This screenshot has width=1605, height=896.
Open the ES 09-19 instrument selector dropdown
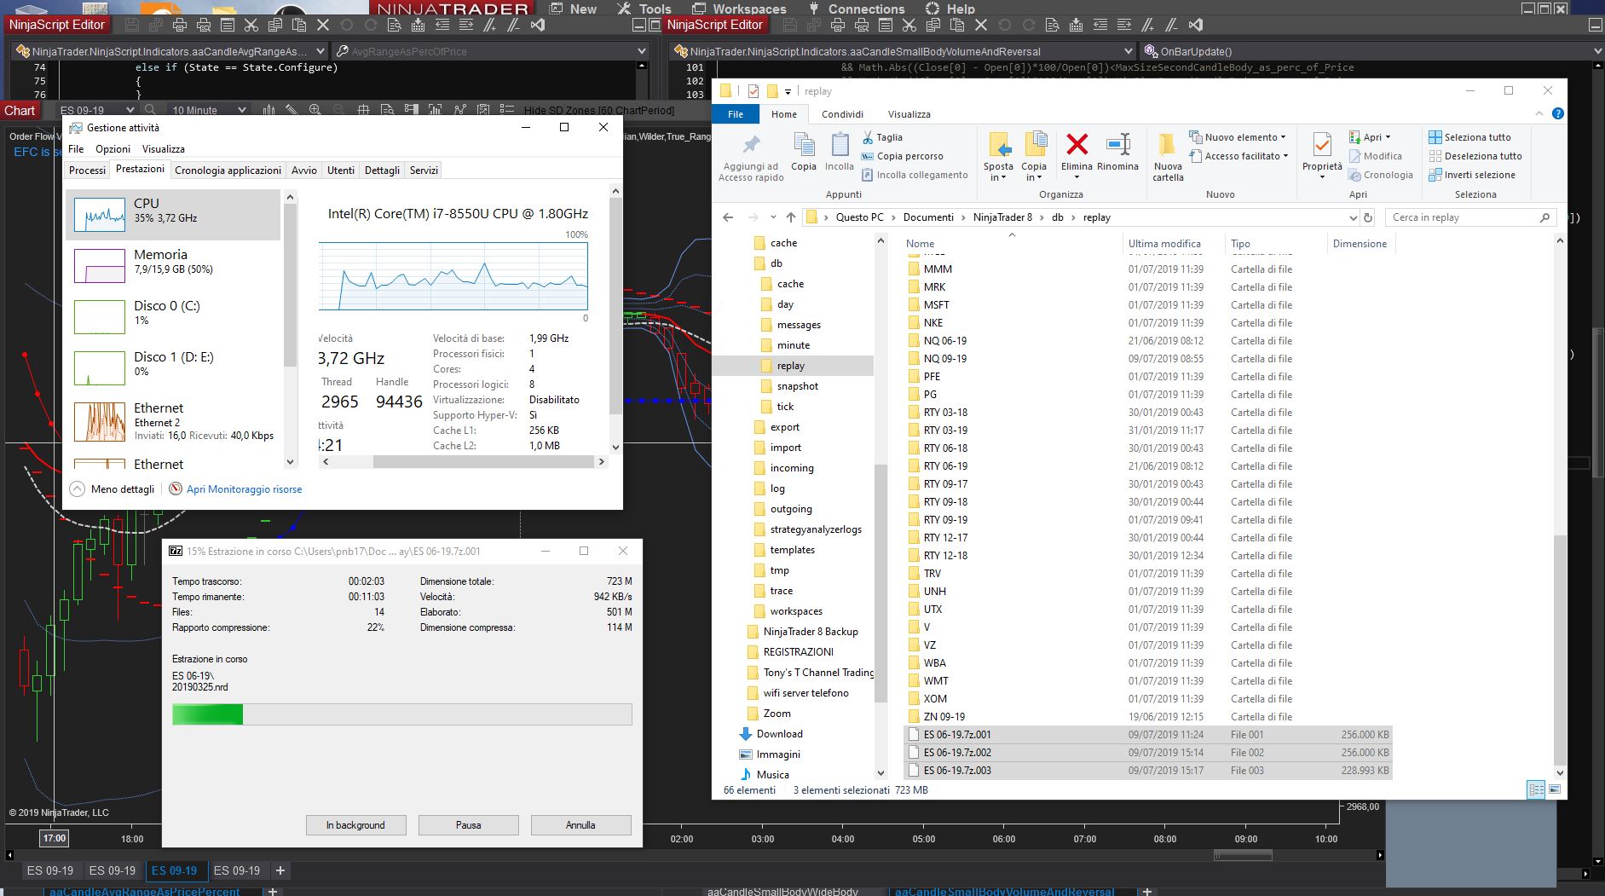(x=130, y=110)
